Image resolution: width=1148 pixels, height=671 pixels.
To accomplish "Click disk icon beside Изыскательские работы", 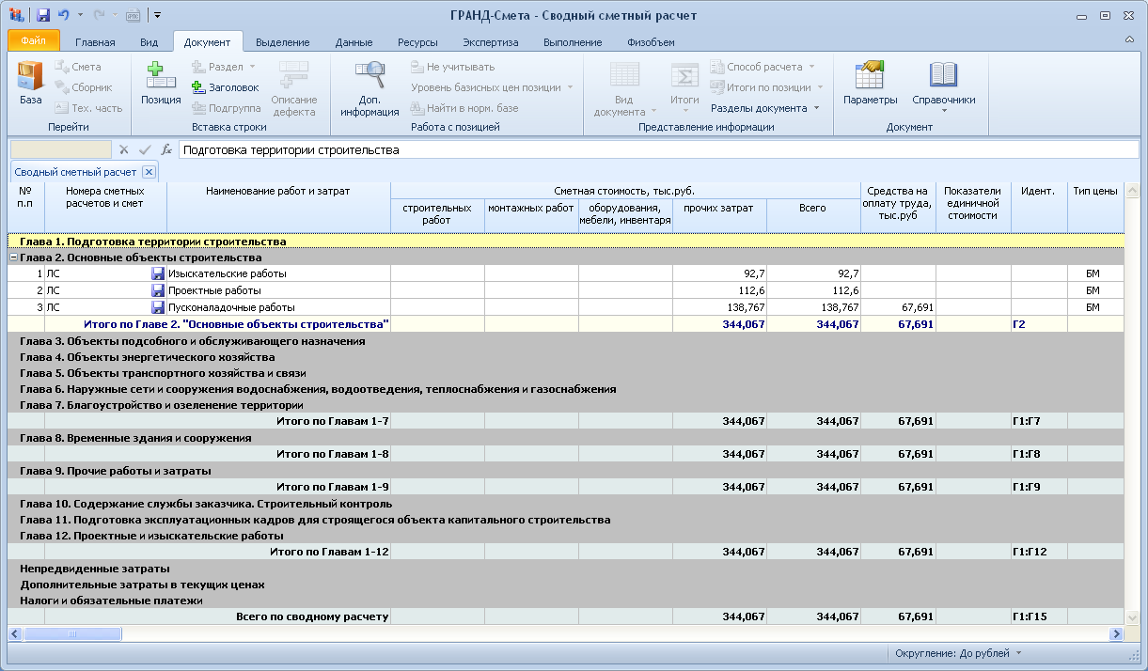I will click(x=158, y=273).
